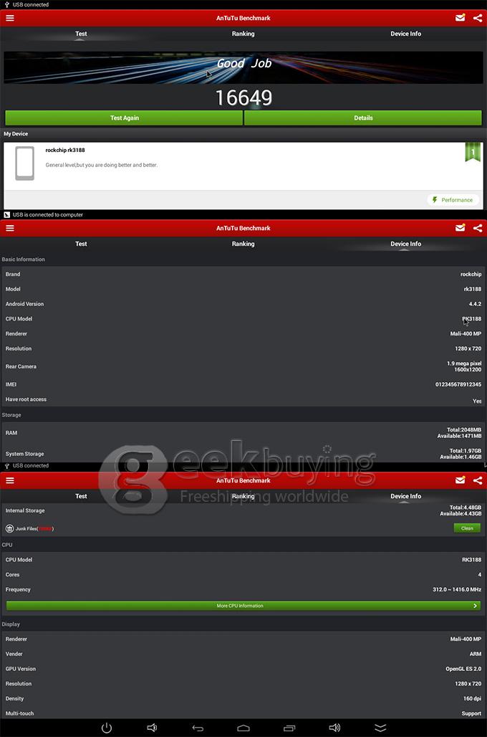
Task: Select Device Info tab in the 16649 score screen
Action: click(x=406, y=34)
